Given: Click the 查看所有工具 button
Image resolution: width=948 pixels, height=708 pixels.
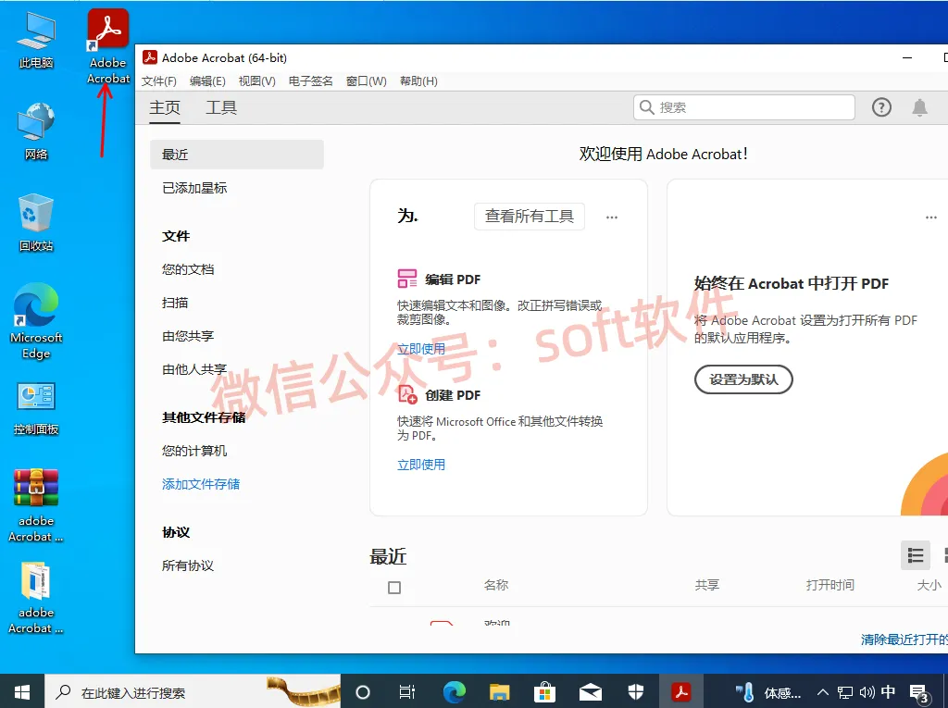Looking at the screenshot, I should click(x=529, y=217).
